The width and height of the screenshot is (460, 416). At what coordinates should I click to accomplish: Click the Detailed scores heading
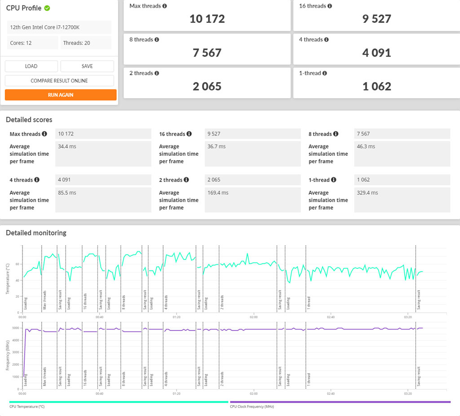click(x=29, y=120)
